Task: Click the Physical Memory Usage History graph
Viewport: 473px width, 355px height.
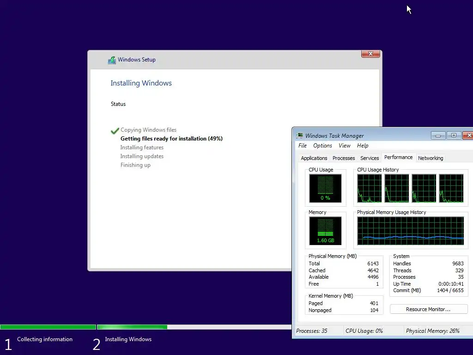Action: coord(410,231)
